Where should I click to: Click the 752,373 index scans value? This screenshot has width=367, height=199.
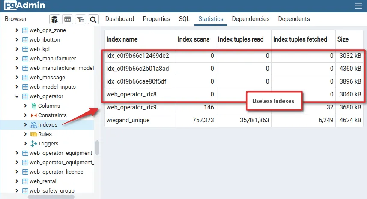click(x=203, y=120)
